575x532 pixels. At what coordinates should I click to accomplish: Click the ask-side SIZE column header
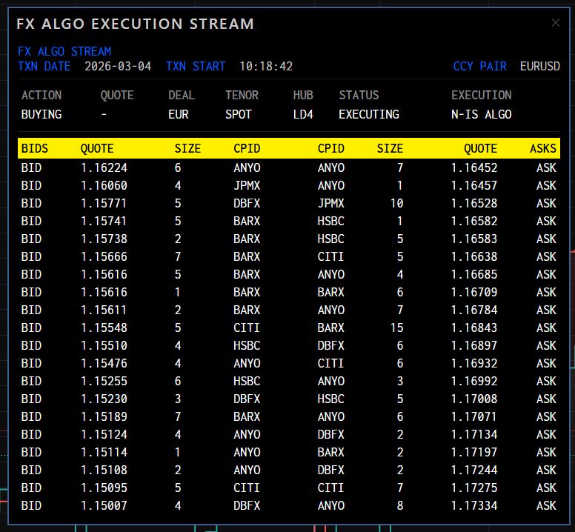[x=390, y=149]
